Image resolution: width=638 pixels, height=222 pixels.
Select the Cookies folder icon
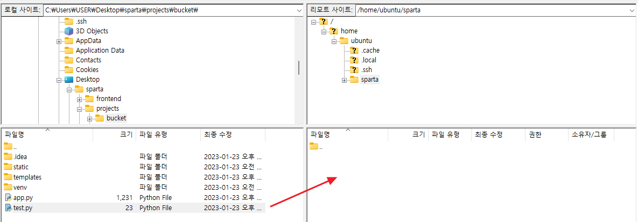(x=69, y=70)
